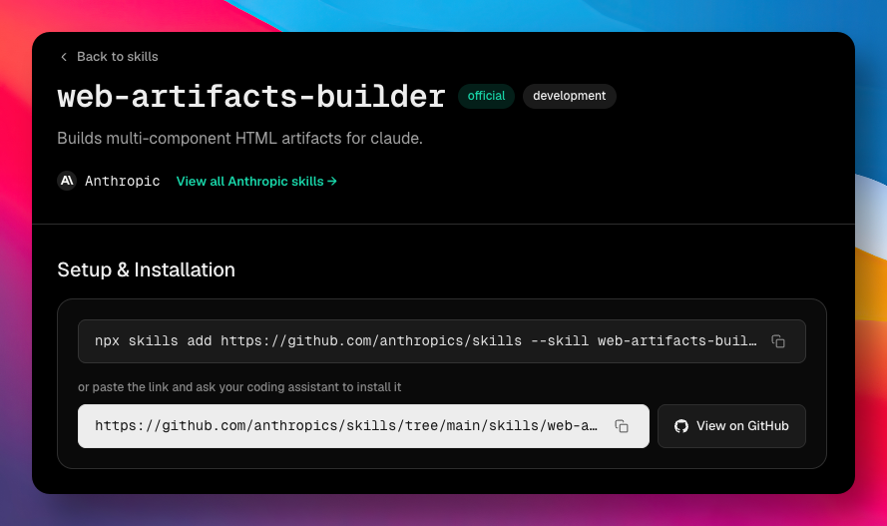Image resolution: width=887 pixels, height=526 pixels.
Task: Open 'View all Anthropic skills' link
Action: tap(256, 181)
